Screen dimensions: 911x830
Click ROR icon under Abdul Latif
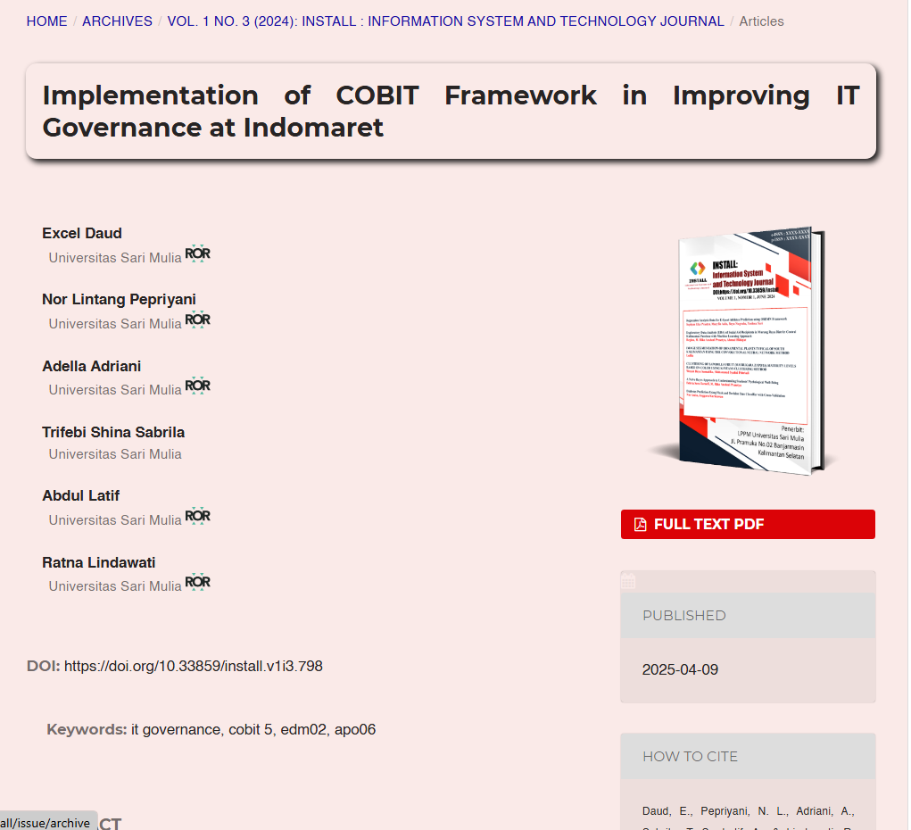[197, 517]
